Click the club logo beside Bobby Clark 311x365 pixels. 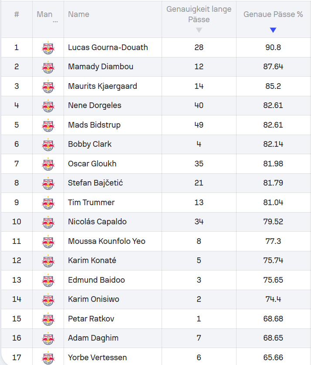[48, 145]
